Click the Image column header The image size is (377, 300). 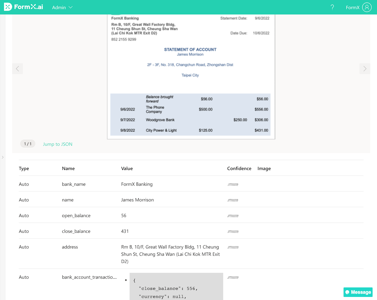264,168
